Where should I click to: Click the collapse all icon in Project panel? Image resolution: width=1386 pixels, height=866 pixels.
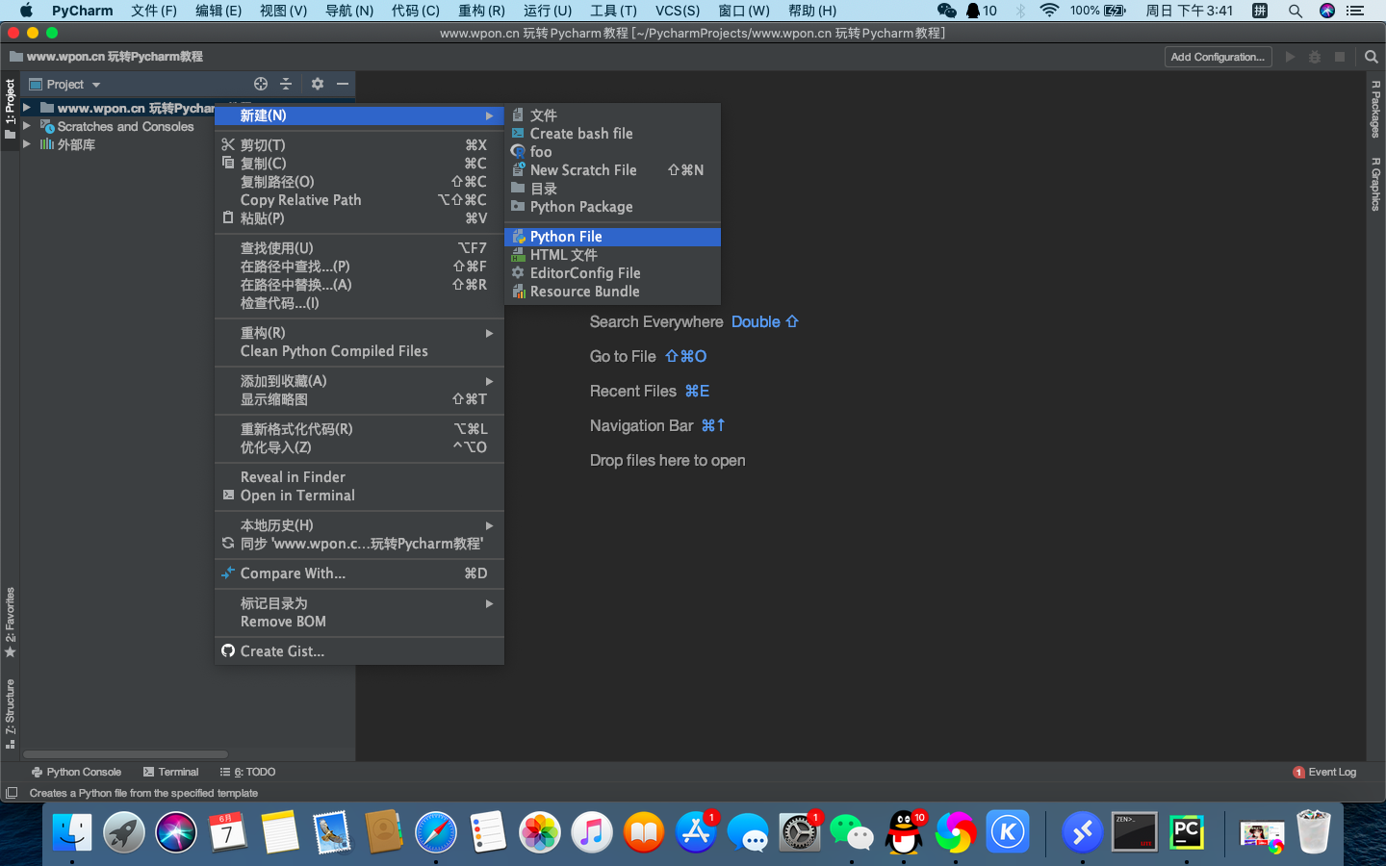pos(286,84)
